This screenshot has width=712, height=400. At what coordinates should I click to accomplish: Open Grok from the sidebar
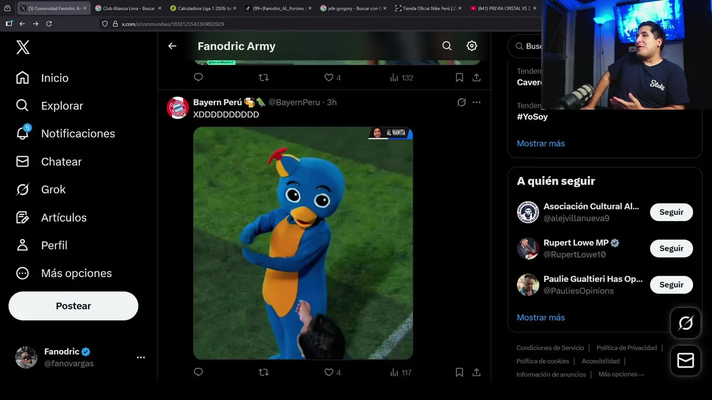click(41, 189)
